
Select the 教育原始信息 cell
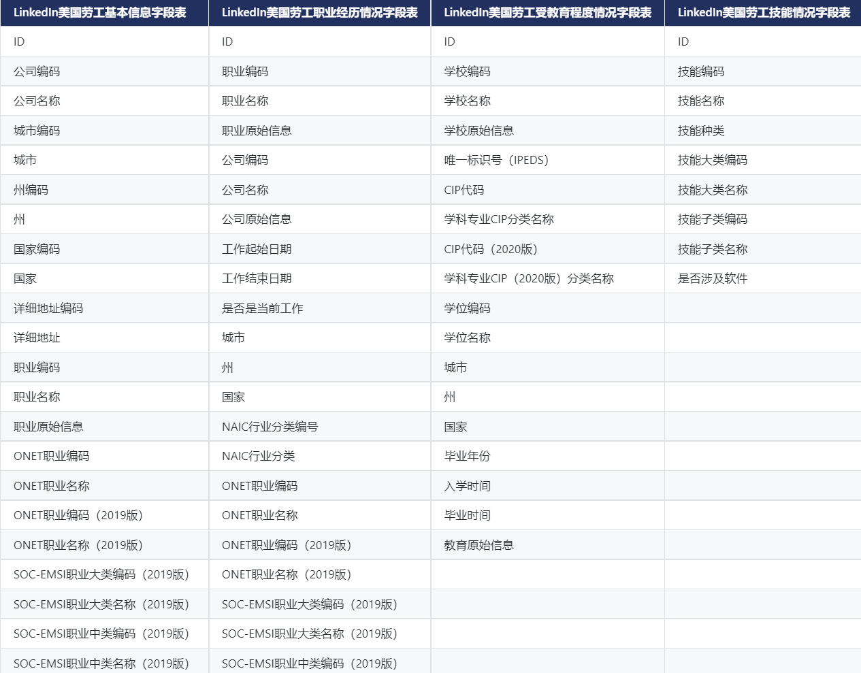click(x=548, y=545)
